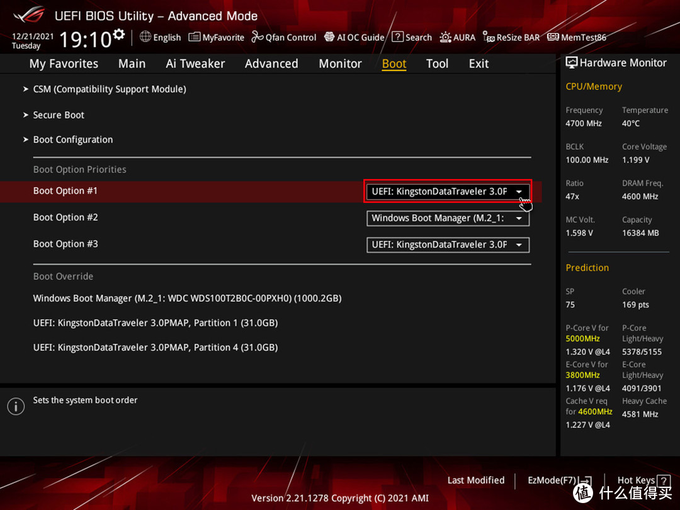680x510 pixels.
Task: Open Search question mark icon
Action: pyautogui.click(x=398, y=37)
